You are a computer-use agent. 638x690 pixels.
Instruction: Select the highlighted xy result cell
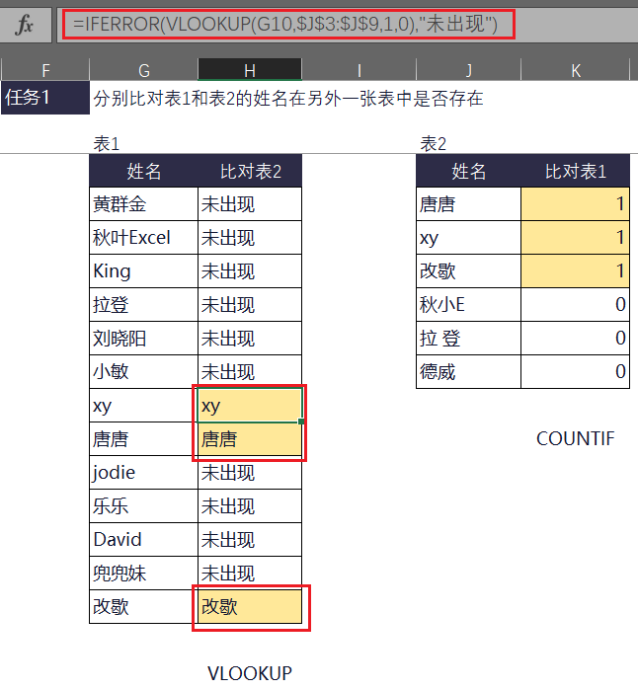click(250, 406)
